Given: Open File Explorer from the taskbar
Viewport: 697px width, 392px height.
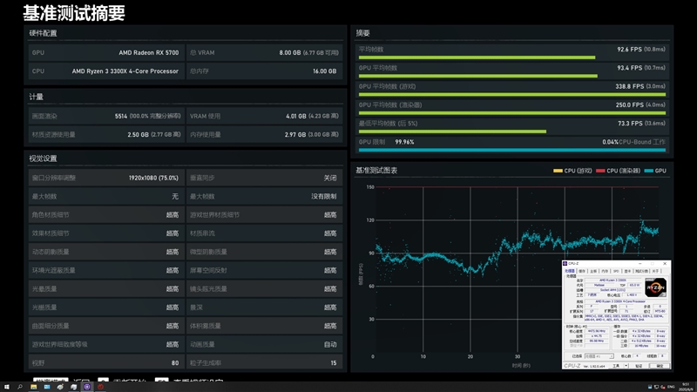Looking at the screenshot, I should (x=33, y=387).
